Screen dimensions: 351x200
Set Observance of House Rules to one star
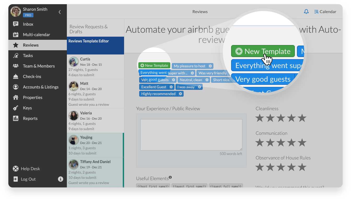pyautogui.click(x=260, y=167)
